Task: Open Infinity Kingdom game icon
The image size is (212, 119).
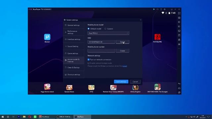Action: coord(135,88)
